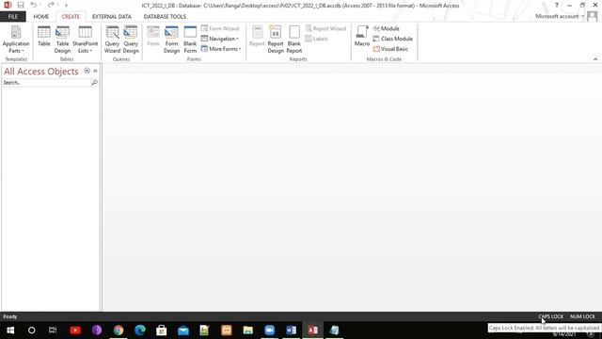Open Table Design view
Screen dimensions: 602x339
[x=62, y=40]
